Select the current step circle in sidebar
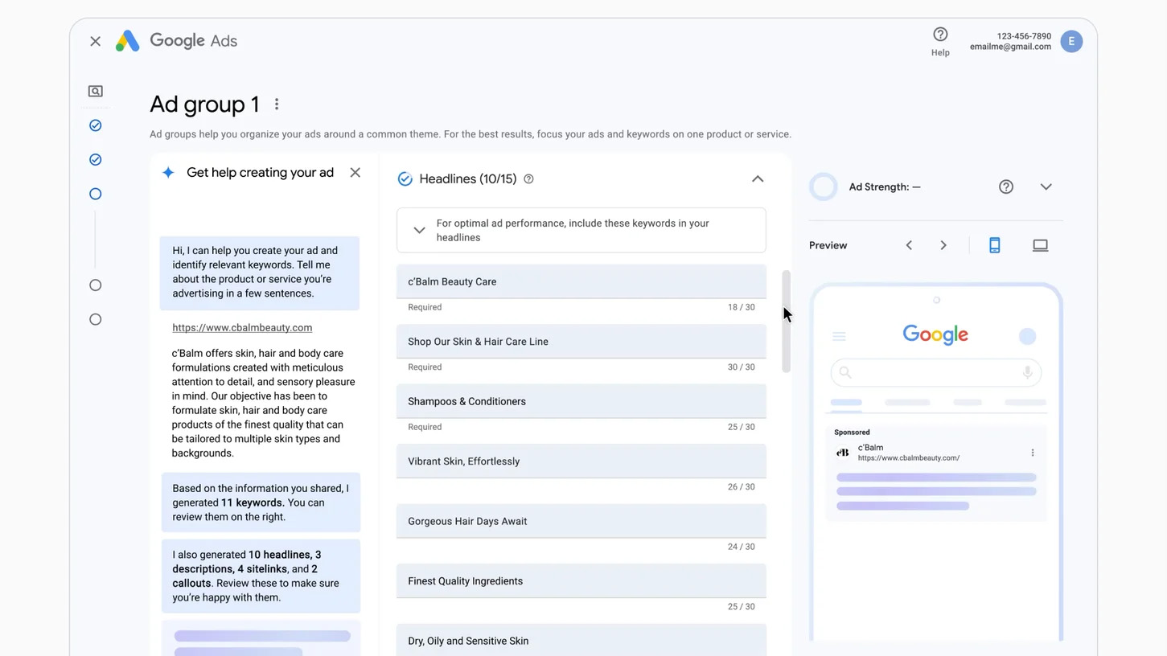Image resolution: width=1167 pixels, height=656 pixels. (95, 194)
